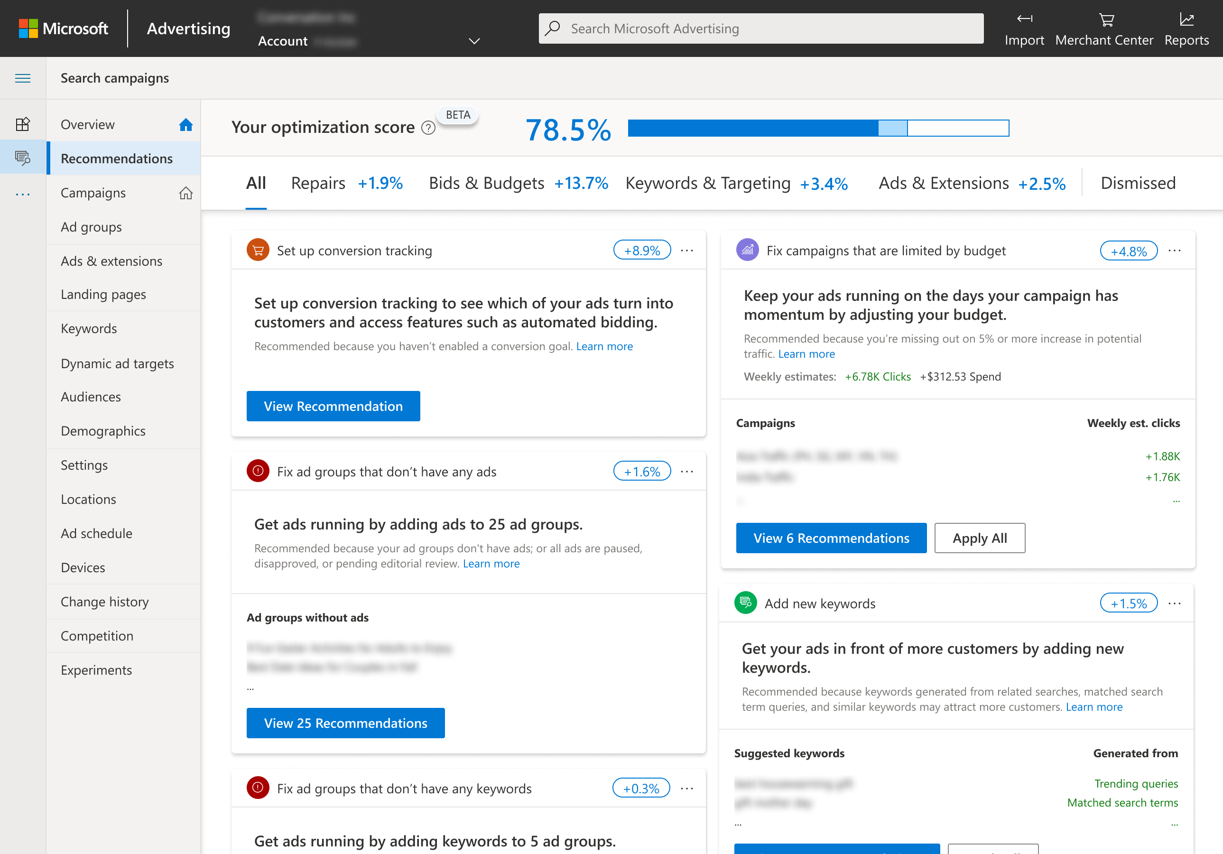Click the optimization score help icon
The height and width of the screenshot is (854, 1223).
pos(428,128)
